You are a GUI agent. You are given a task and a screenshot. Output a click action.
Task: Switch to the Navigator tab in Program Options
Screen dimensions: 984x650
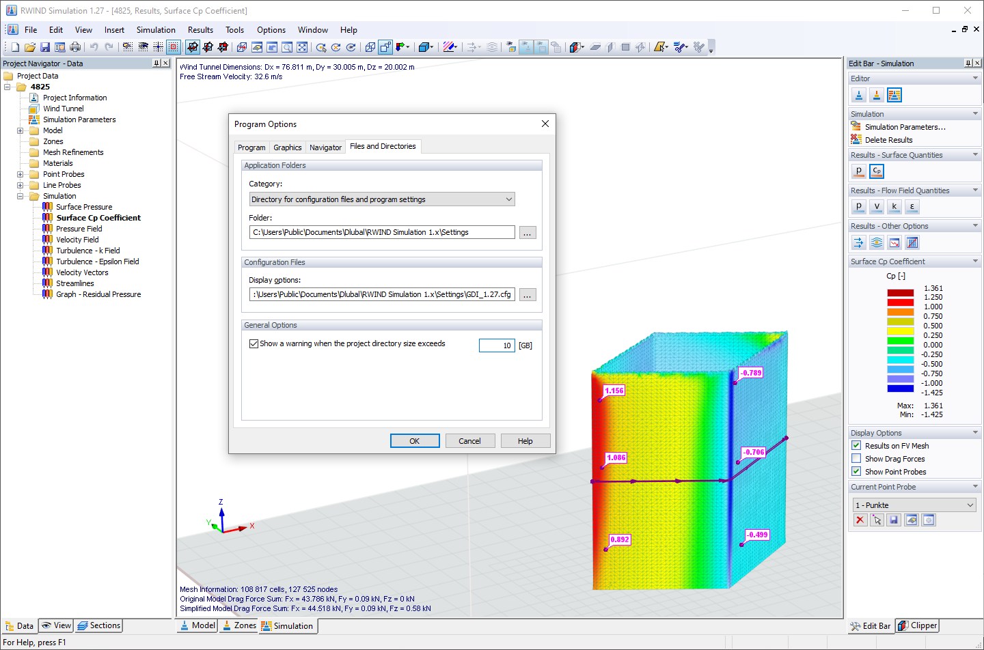[325, 147]
